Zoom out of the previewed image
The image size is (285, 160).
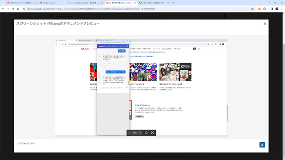pos(130,133)
